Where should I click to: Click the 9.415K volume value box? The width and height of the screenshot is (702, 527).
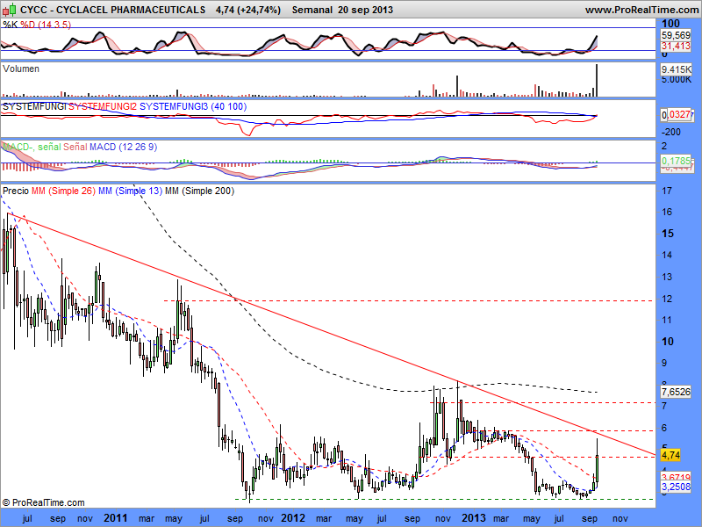click(x=676, y=69)
